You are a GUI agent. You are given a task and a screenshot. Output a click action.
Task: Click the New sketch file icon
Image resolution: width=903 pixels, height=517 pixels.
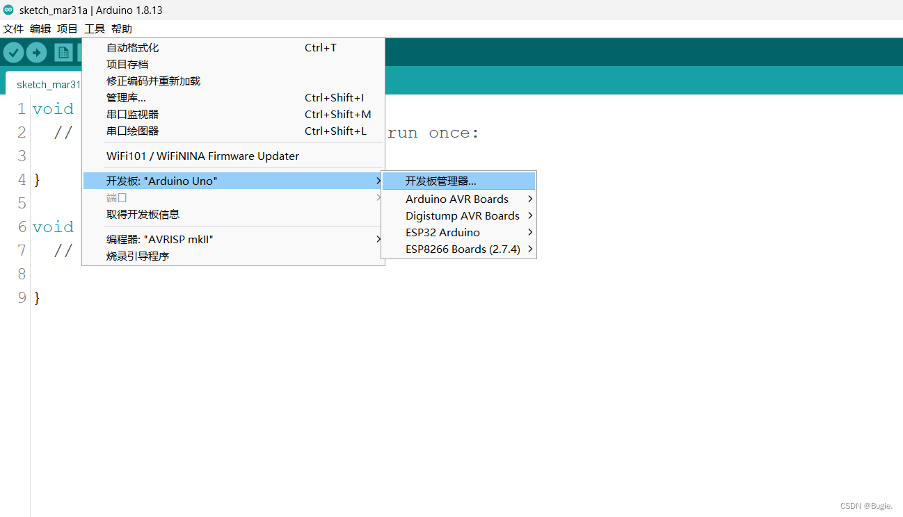click(x=63, y=52)
